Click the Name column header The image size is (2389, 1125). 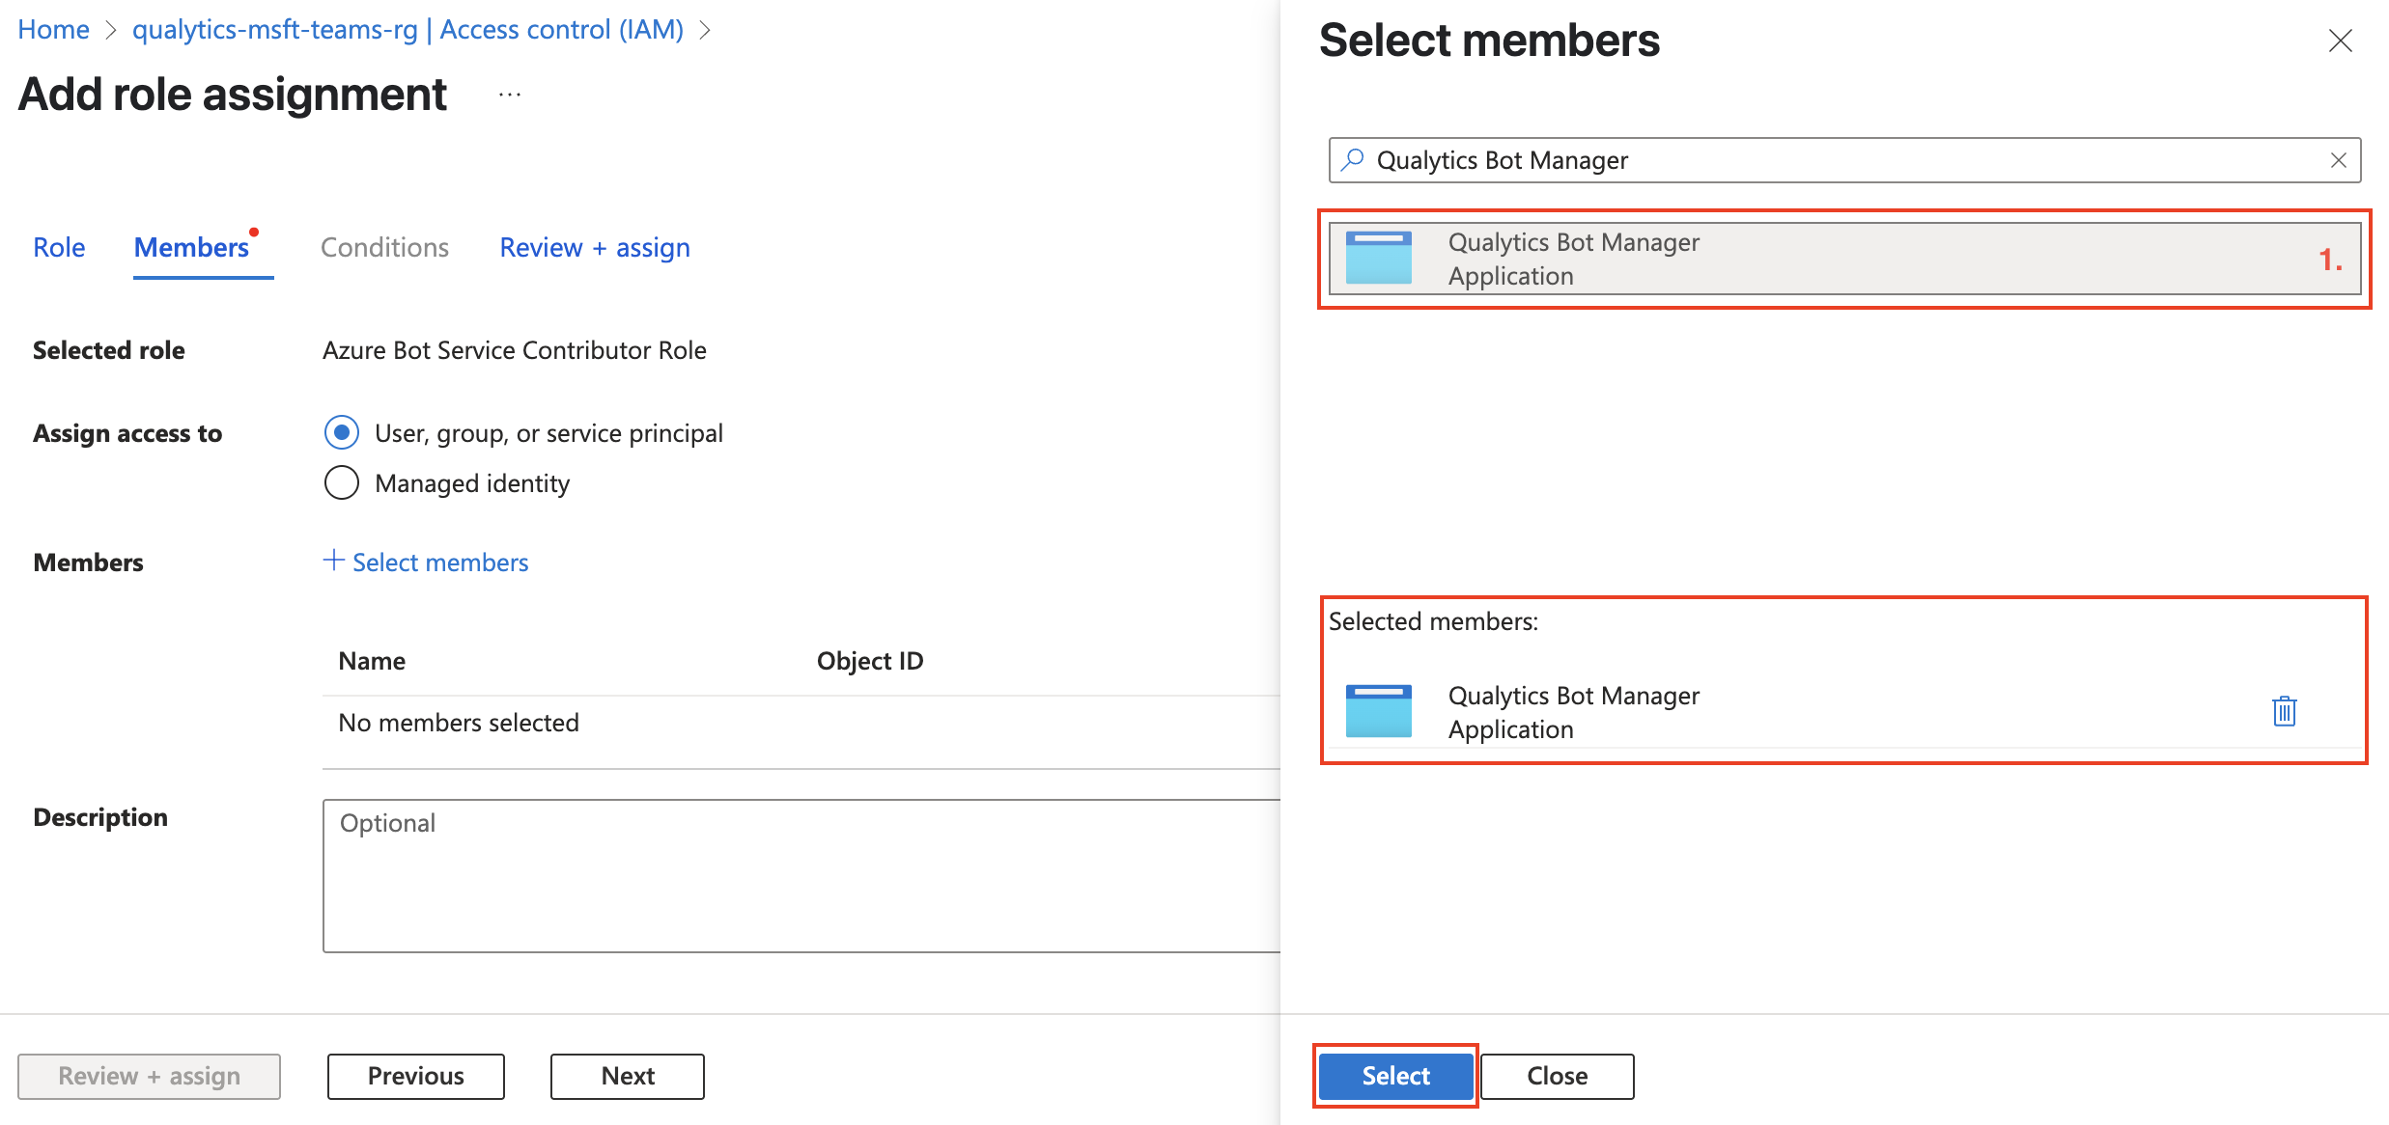click(x=372, y=661)
